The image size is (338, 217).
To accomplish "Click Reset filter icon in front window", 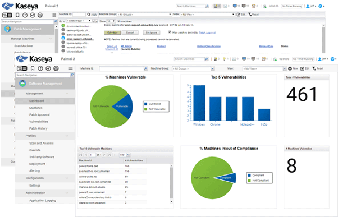I will coord(314,68).
